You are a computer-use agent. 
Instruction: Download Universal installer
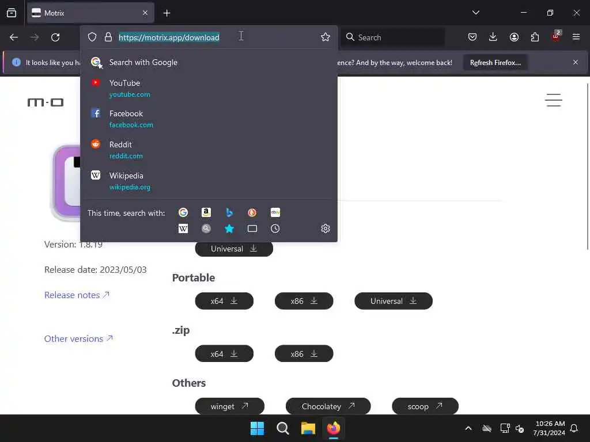(x=234, y=249)
